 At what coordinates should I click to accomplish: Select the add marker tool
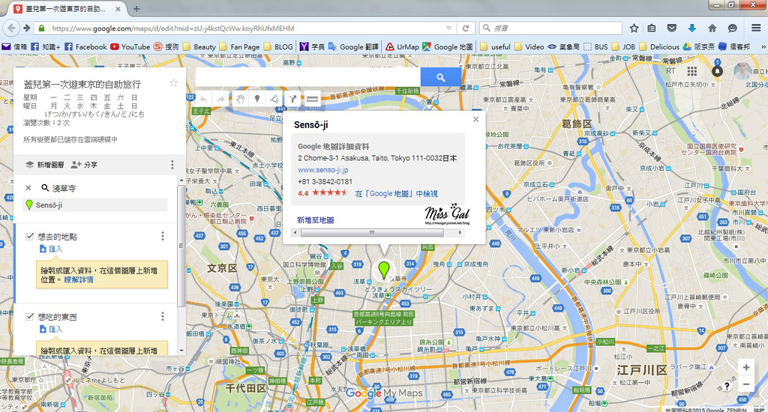pyautogui.click(x=257, y=100)
